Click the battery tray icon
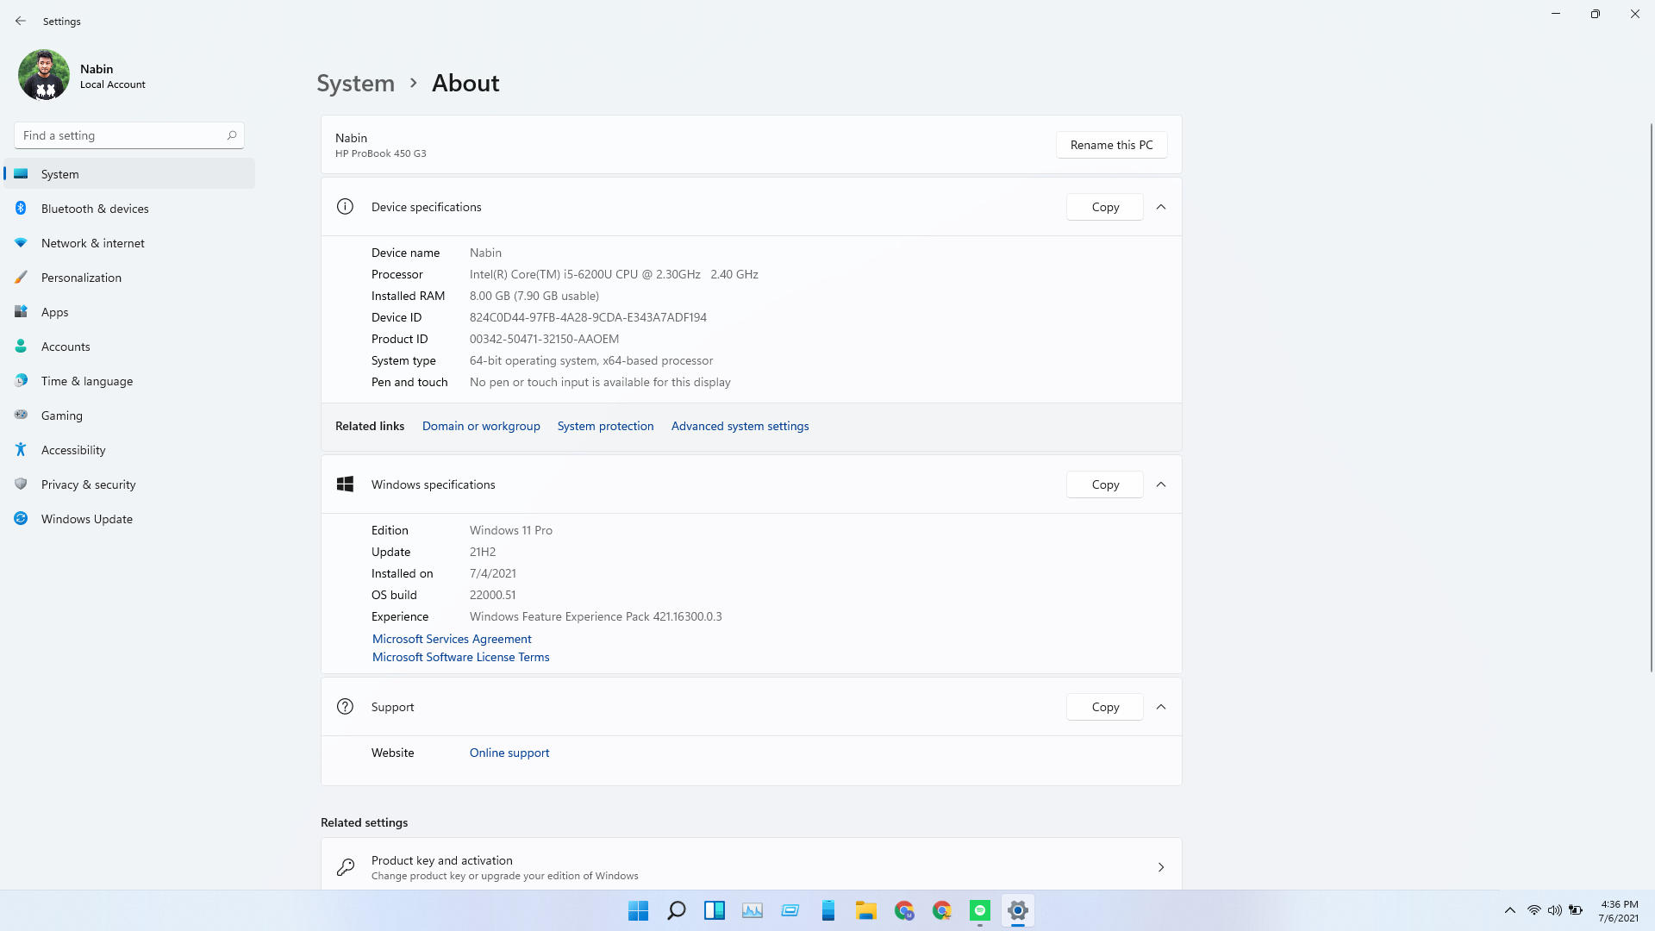The image size is (1655, 931). click(x=1575, y=910)
